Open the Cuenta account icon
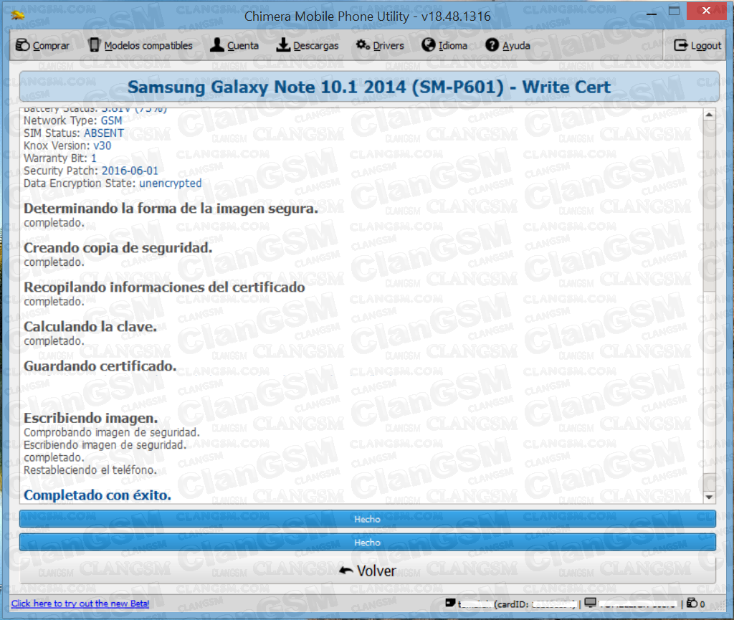Screen dimensions: 734x620 [x=216, y=44]
